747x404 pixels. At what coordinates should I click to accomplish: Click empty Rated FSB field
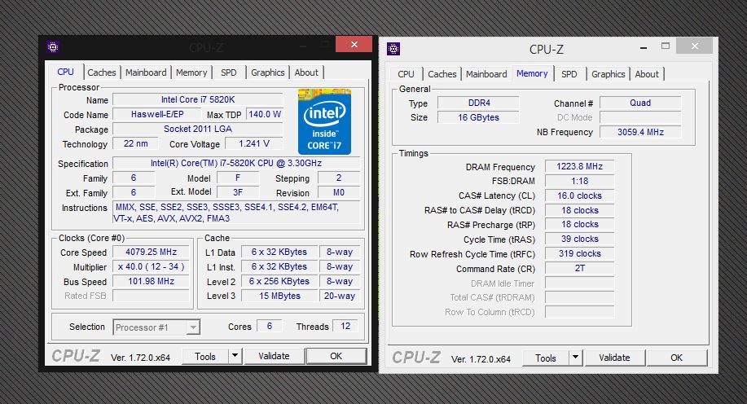pos(151,296)
